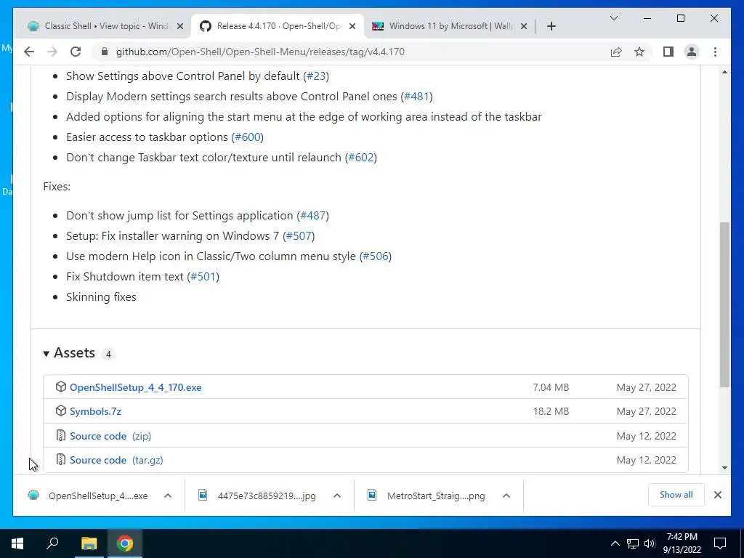
Task: Open a new tab with the plus button
Action: (x=551, y=26)
